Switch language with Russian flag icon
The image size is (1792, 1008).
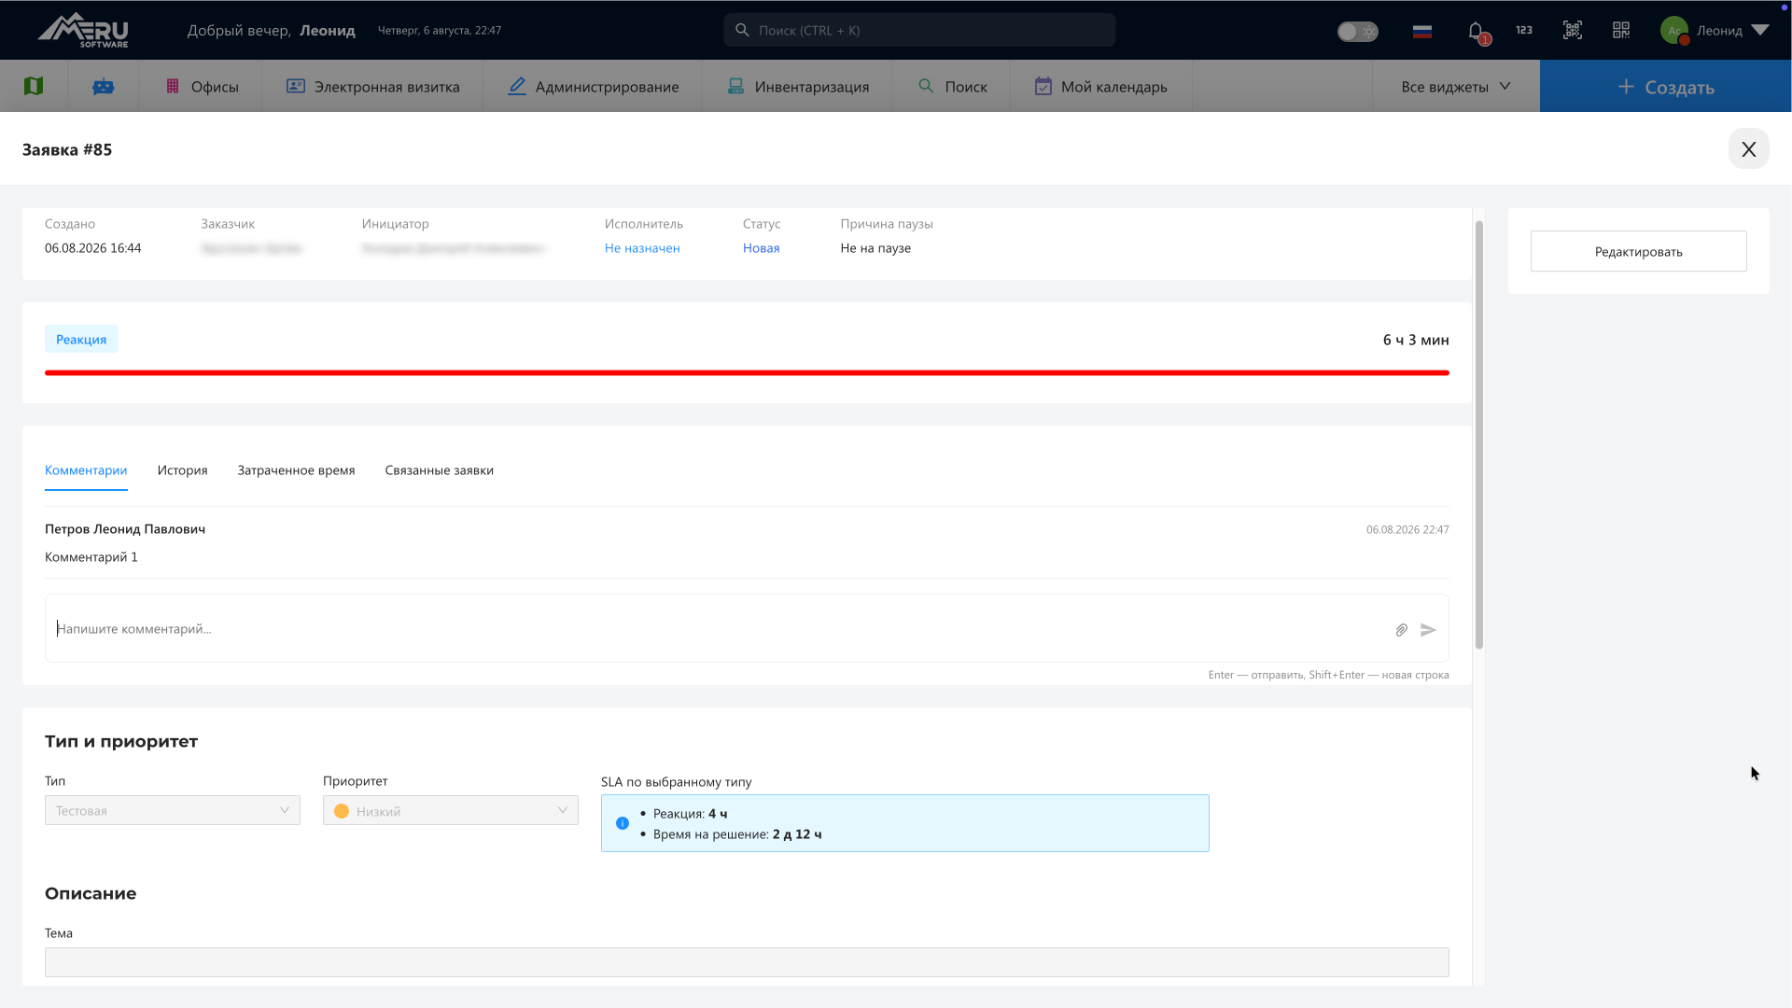click(1422, 31)
